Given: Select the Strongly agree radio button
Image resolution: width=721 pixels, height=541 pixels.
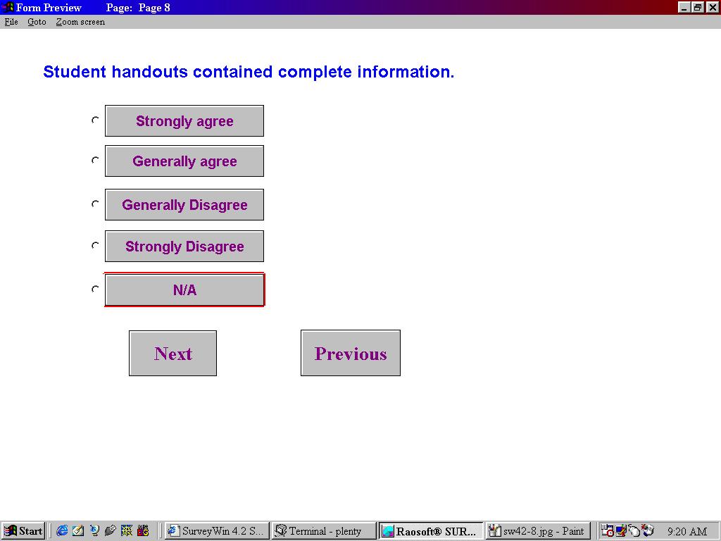Looking at the screenshot, I should pyautogui.click(x=95, y=120).
